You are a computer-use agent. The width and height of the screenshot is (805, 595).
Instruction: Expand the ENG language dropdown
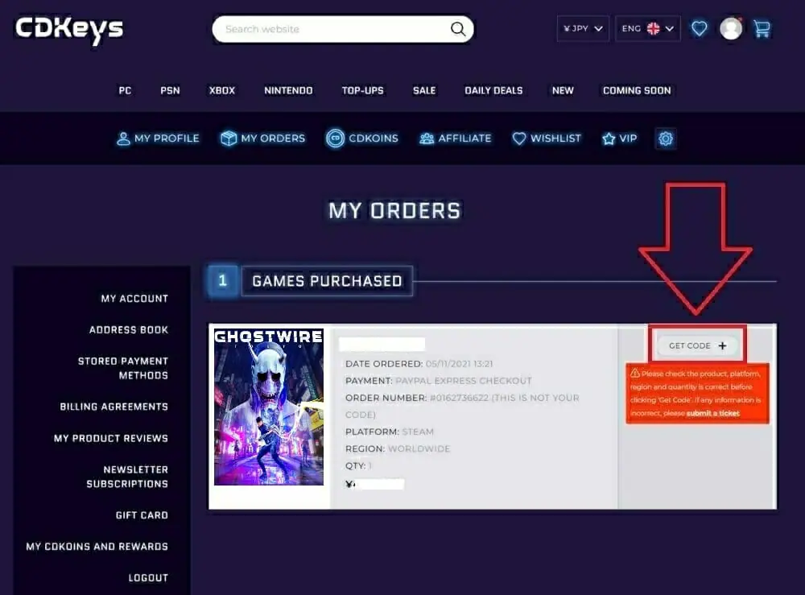(647, 29)
